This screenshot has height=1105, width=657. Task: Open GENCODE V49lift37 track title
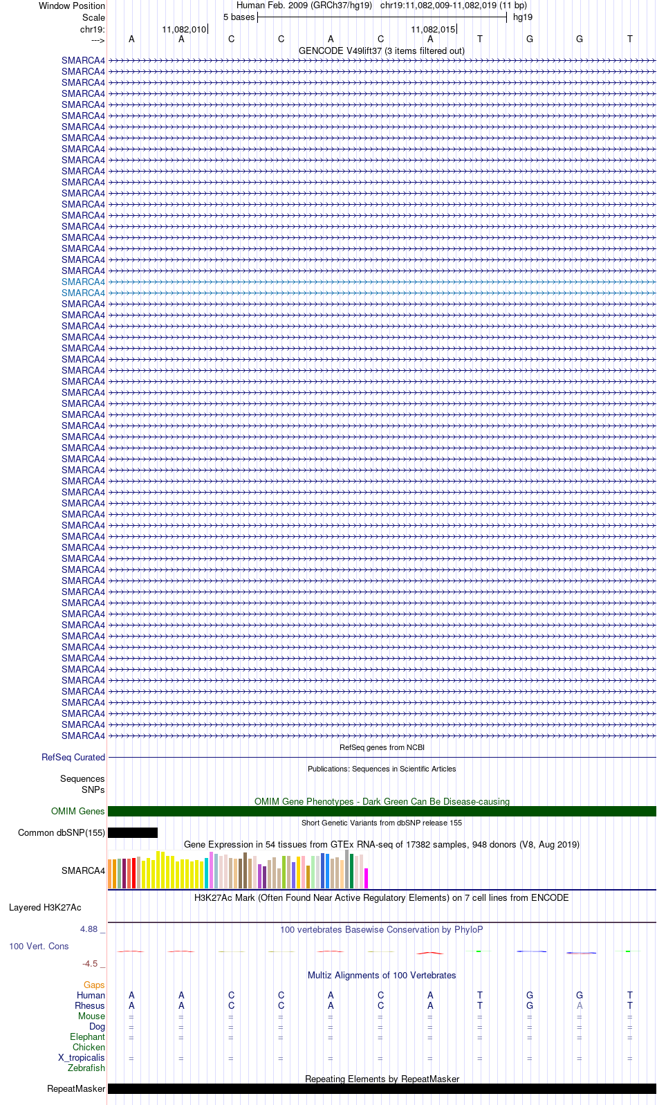[x=382, y=51]
